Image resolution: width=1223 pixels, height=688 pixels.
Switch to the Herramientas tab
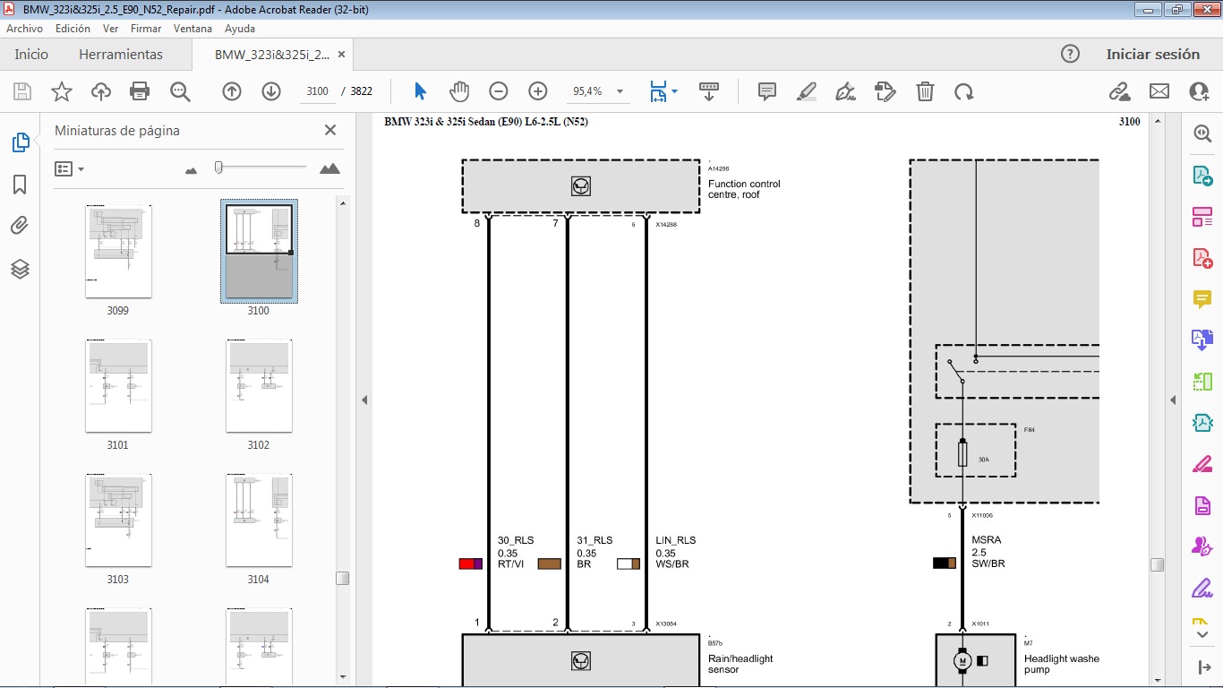click(121, 54)
